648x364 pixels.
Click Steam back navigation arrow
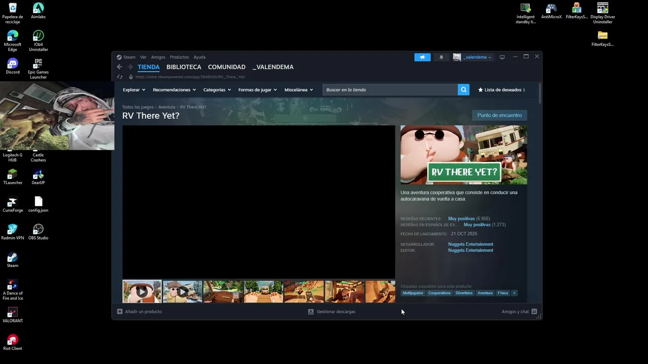click(119, 67)
